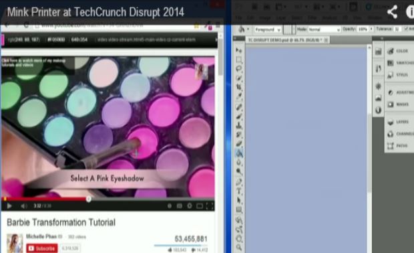Image resolution: width=414 pixels, height=253 pixels.
Task: Click the Barbie Transformation Tutorial title
Action: coord(61,222)
